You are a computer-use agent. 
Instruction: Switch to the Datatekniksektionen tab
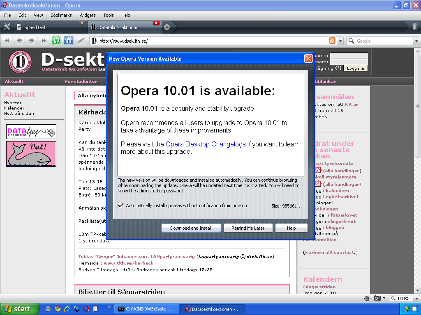click(125, 27)
